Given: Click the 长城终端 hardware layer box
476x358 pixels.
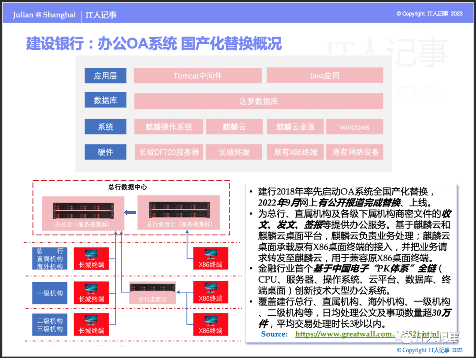Looking at the screenshot, I should coord(234,152).
